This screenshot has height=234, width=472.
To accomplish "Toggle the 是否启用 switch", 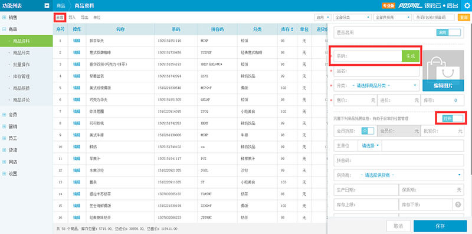I will coord(448,32).
